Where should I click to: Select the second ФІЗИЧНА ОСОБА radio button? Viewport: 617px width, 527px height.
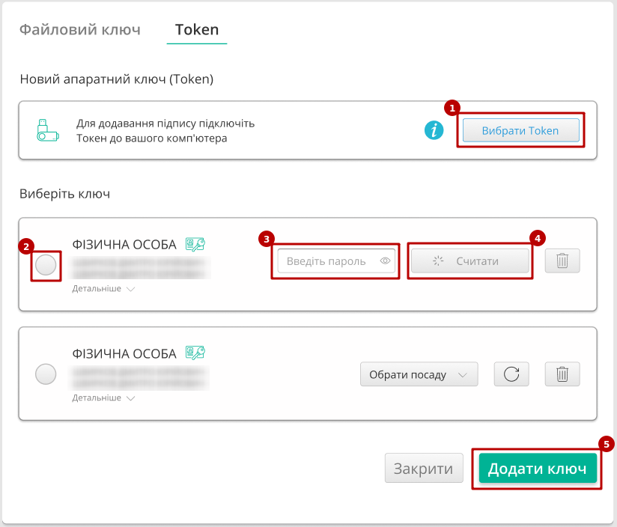click(46, 374)
